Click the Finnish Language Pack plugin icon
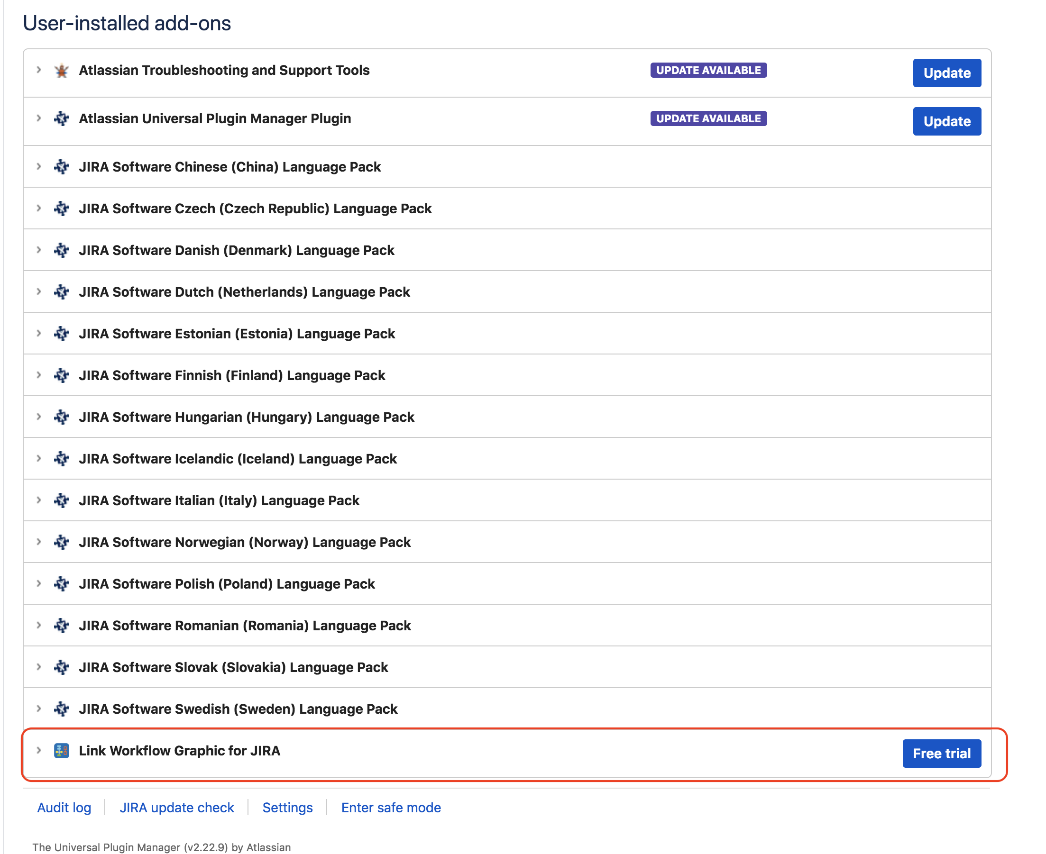This screenshot has height=854, width=1046. point(62,375)
